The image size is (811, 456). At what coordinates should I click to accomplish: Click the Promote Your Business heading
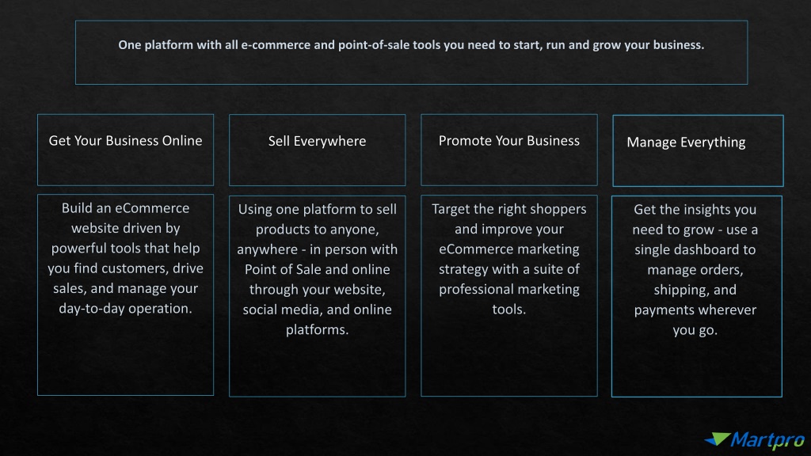click(509, 141)
